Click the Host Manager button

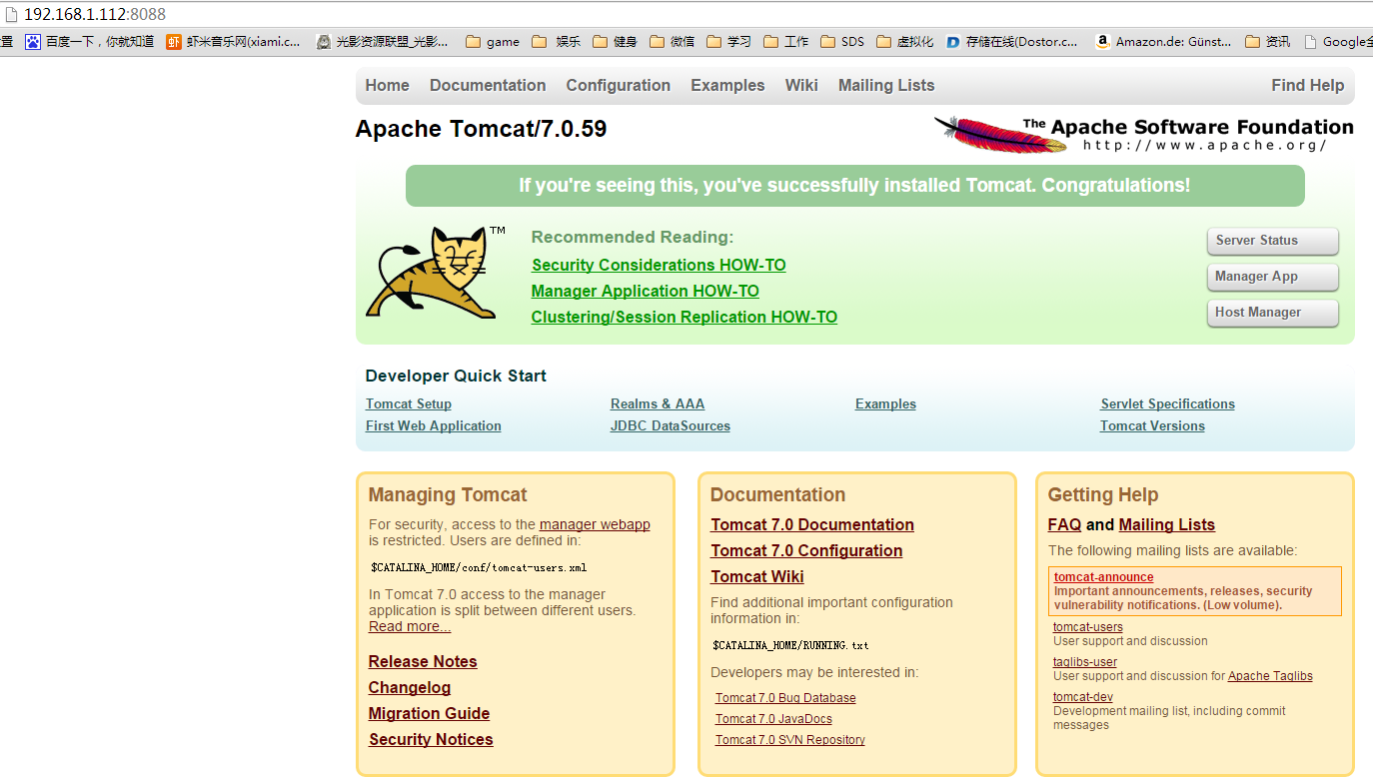(1271, 313)
